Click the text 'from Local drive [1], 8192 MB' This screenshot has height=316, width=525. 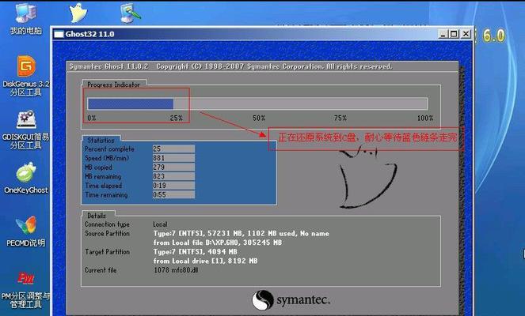(x=206, y=261)
